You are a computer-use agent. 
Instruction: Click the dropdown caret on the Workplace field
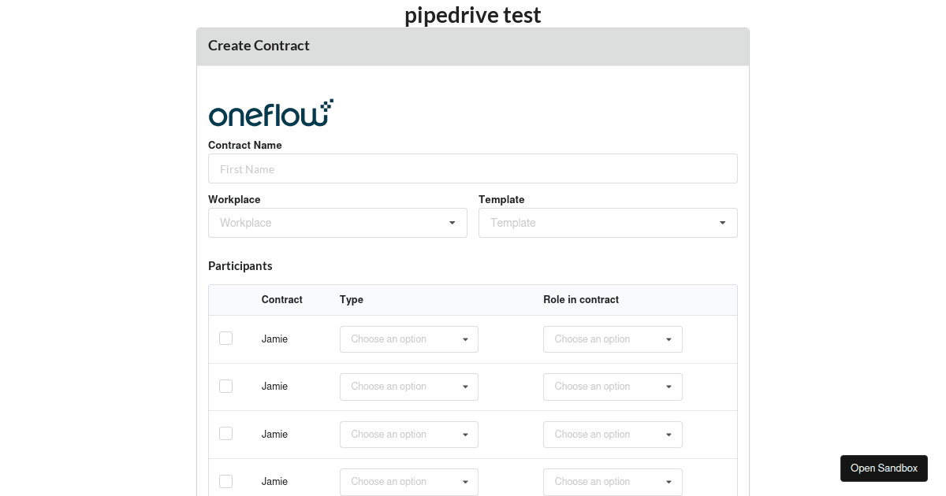point(453,223)
